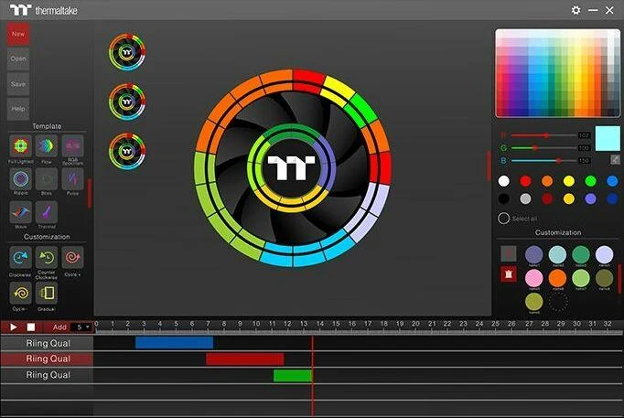Screen dimensions: 624x418
Task: Open settings with the gear icon
Action: pos(576,10)
